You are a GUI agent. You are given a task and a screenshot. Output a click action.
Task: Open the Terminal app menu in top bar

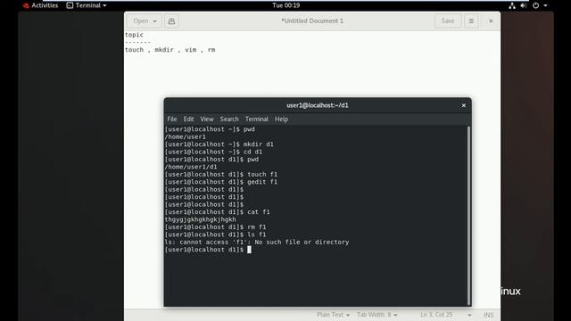(87, 5)
